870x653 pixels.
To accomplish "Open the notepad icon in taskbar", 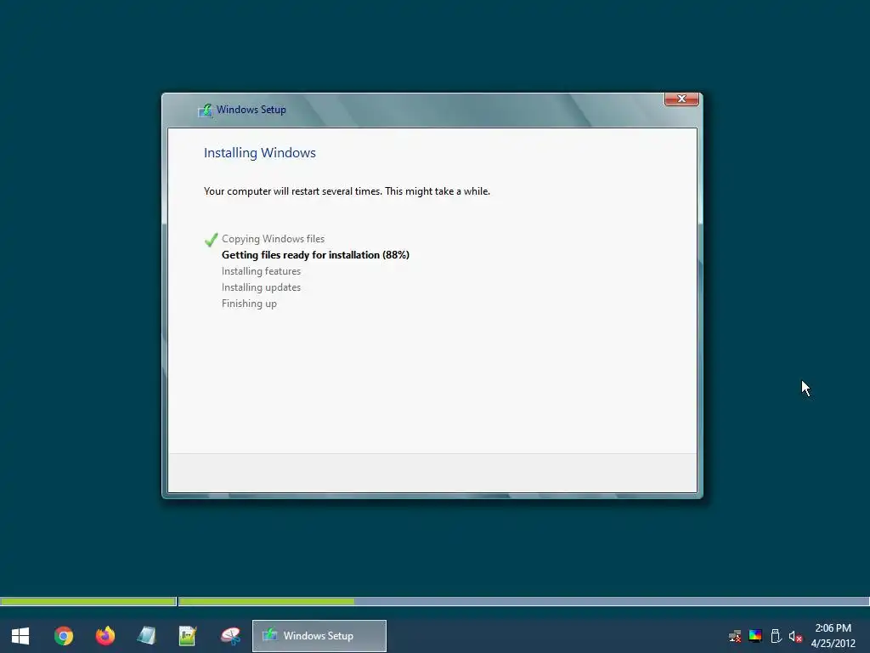I will pos(146,636).
